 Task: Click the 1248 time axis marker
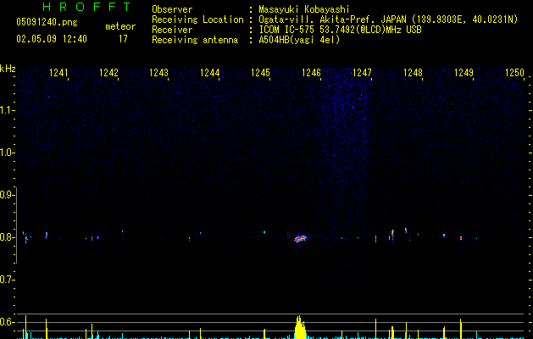click(413, 73)
